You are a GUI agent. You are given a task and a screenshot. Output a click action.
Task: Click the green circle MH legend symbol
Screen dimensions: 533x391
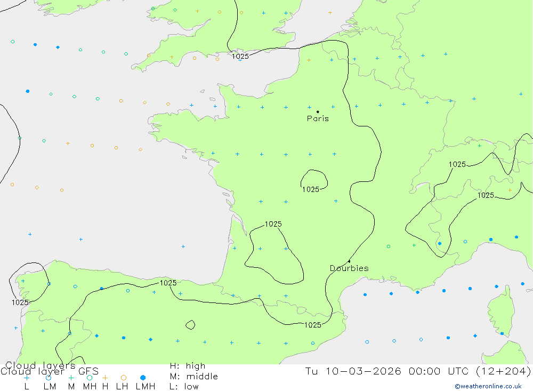click(90, 378)
